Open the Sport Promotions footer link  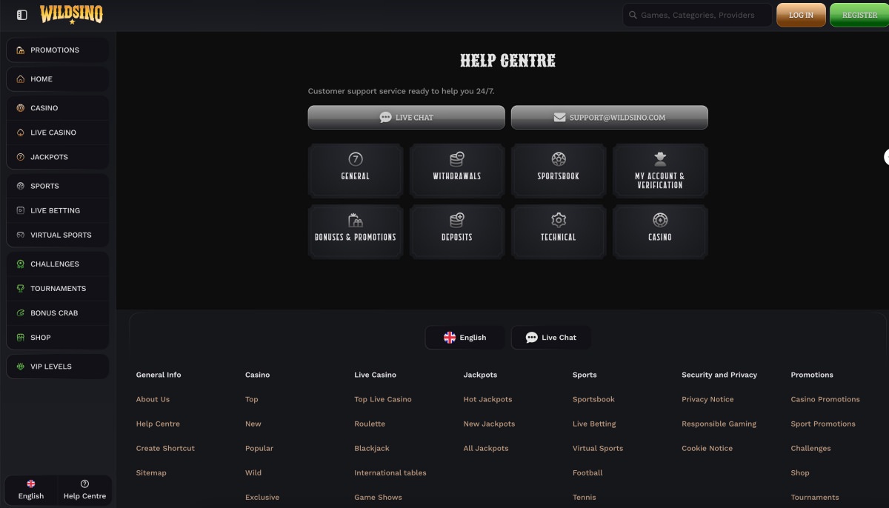point(823,424)
